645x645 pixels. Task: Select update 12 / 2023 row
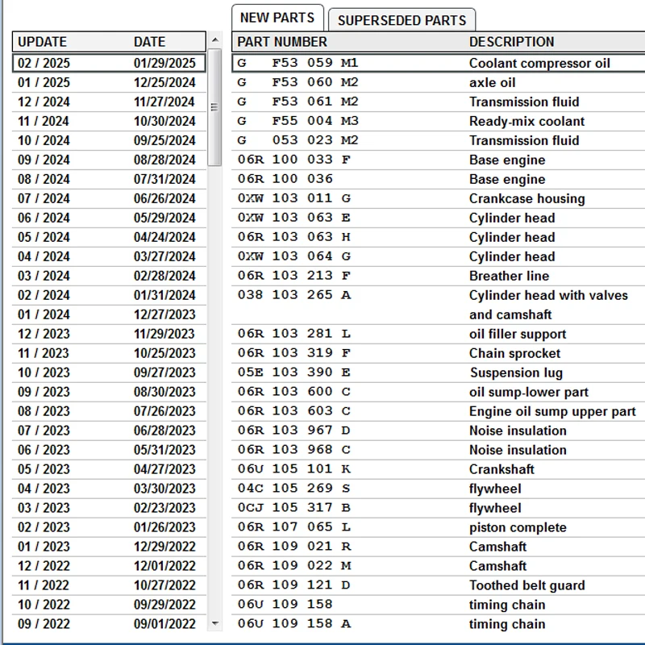pyautogui.click(x=109, y=334)
